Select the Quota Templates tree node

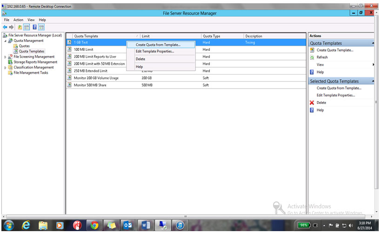click(x=32, y=51)
